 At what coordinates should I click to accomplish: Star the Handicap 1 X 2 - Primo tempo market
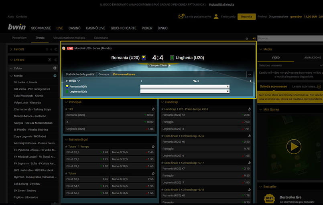[163, 109]
